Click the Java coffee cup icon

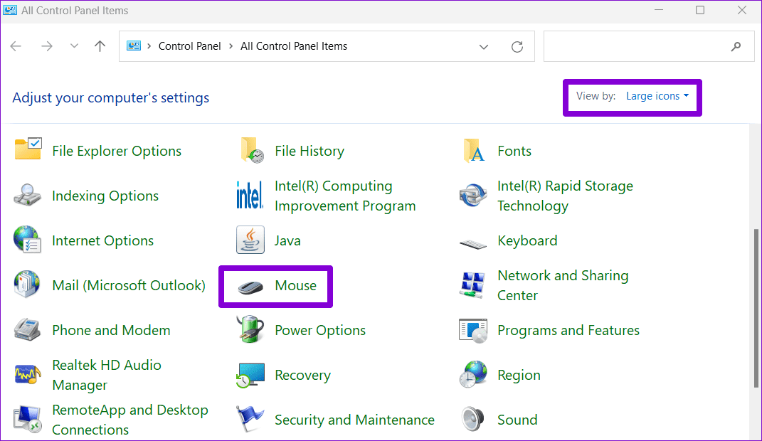(250, 240)
